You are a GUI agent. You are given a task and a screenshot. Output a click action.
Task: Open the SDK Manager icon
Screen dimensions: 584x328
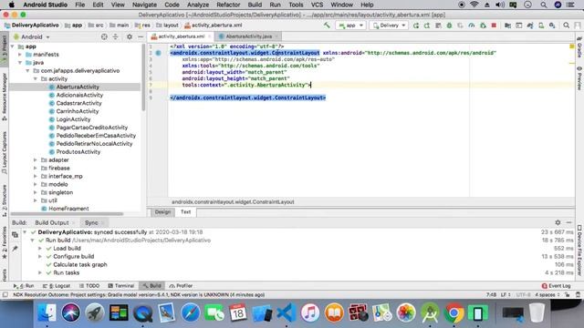[x=552, y=26]
